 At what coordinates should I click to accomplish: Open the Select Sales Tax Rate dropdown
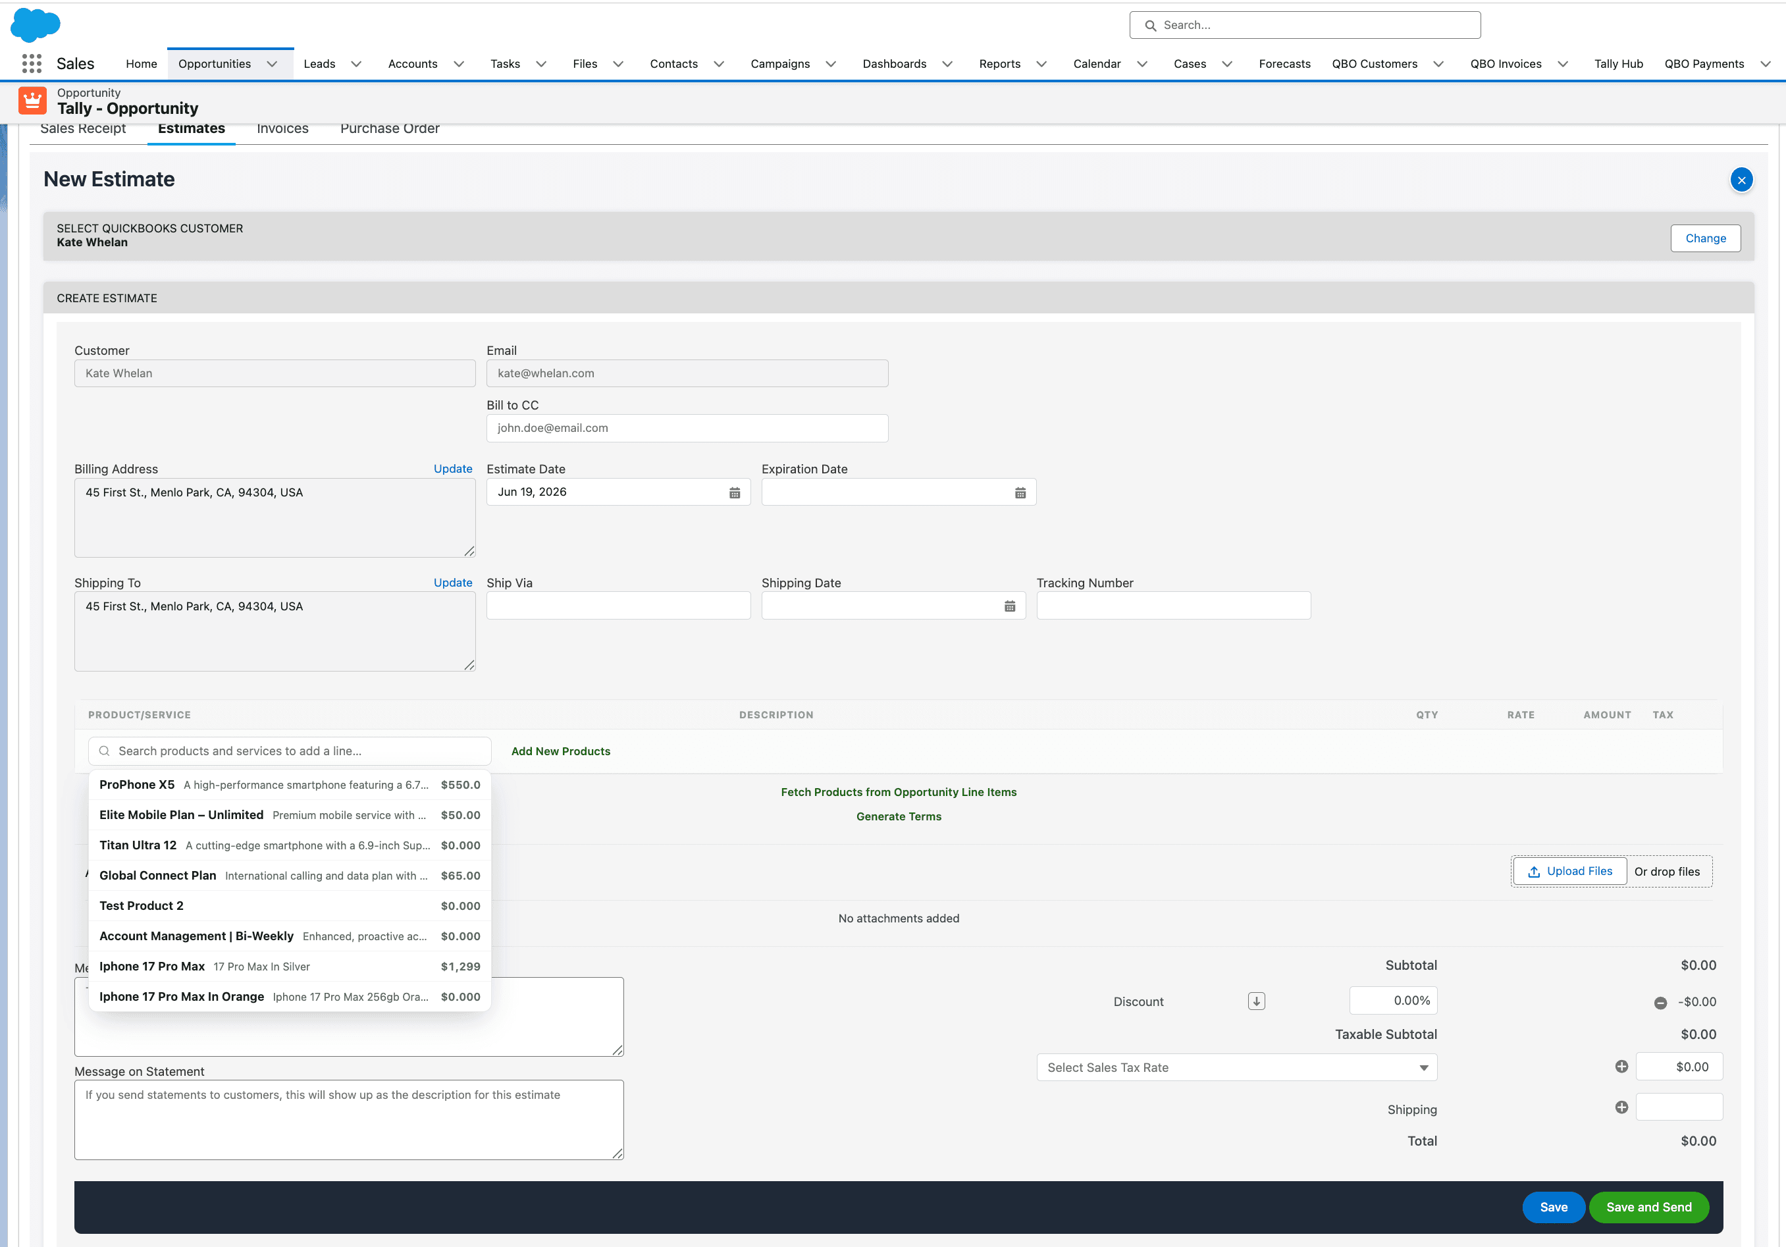(x=1236, y=1067)
